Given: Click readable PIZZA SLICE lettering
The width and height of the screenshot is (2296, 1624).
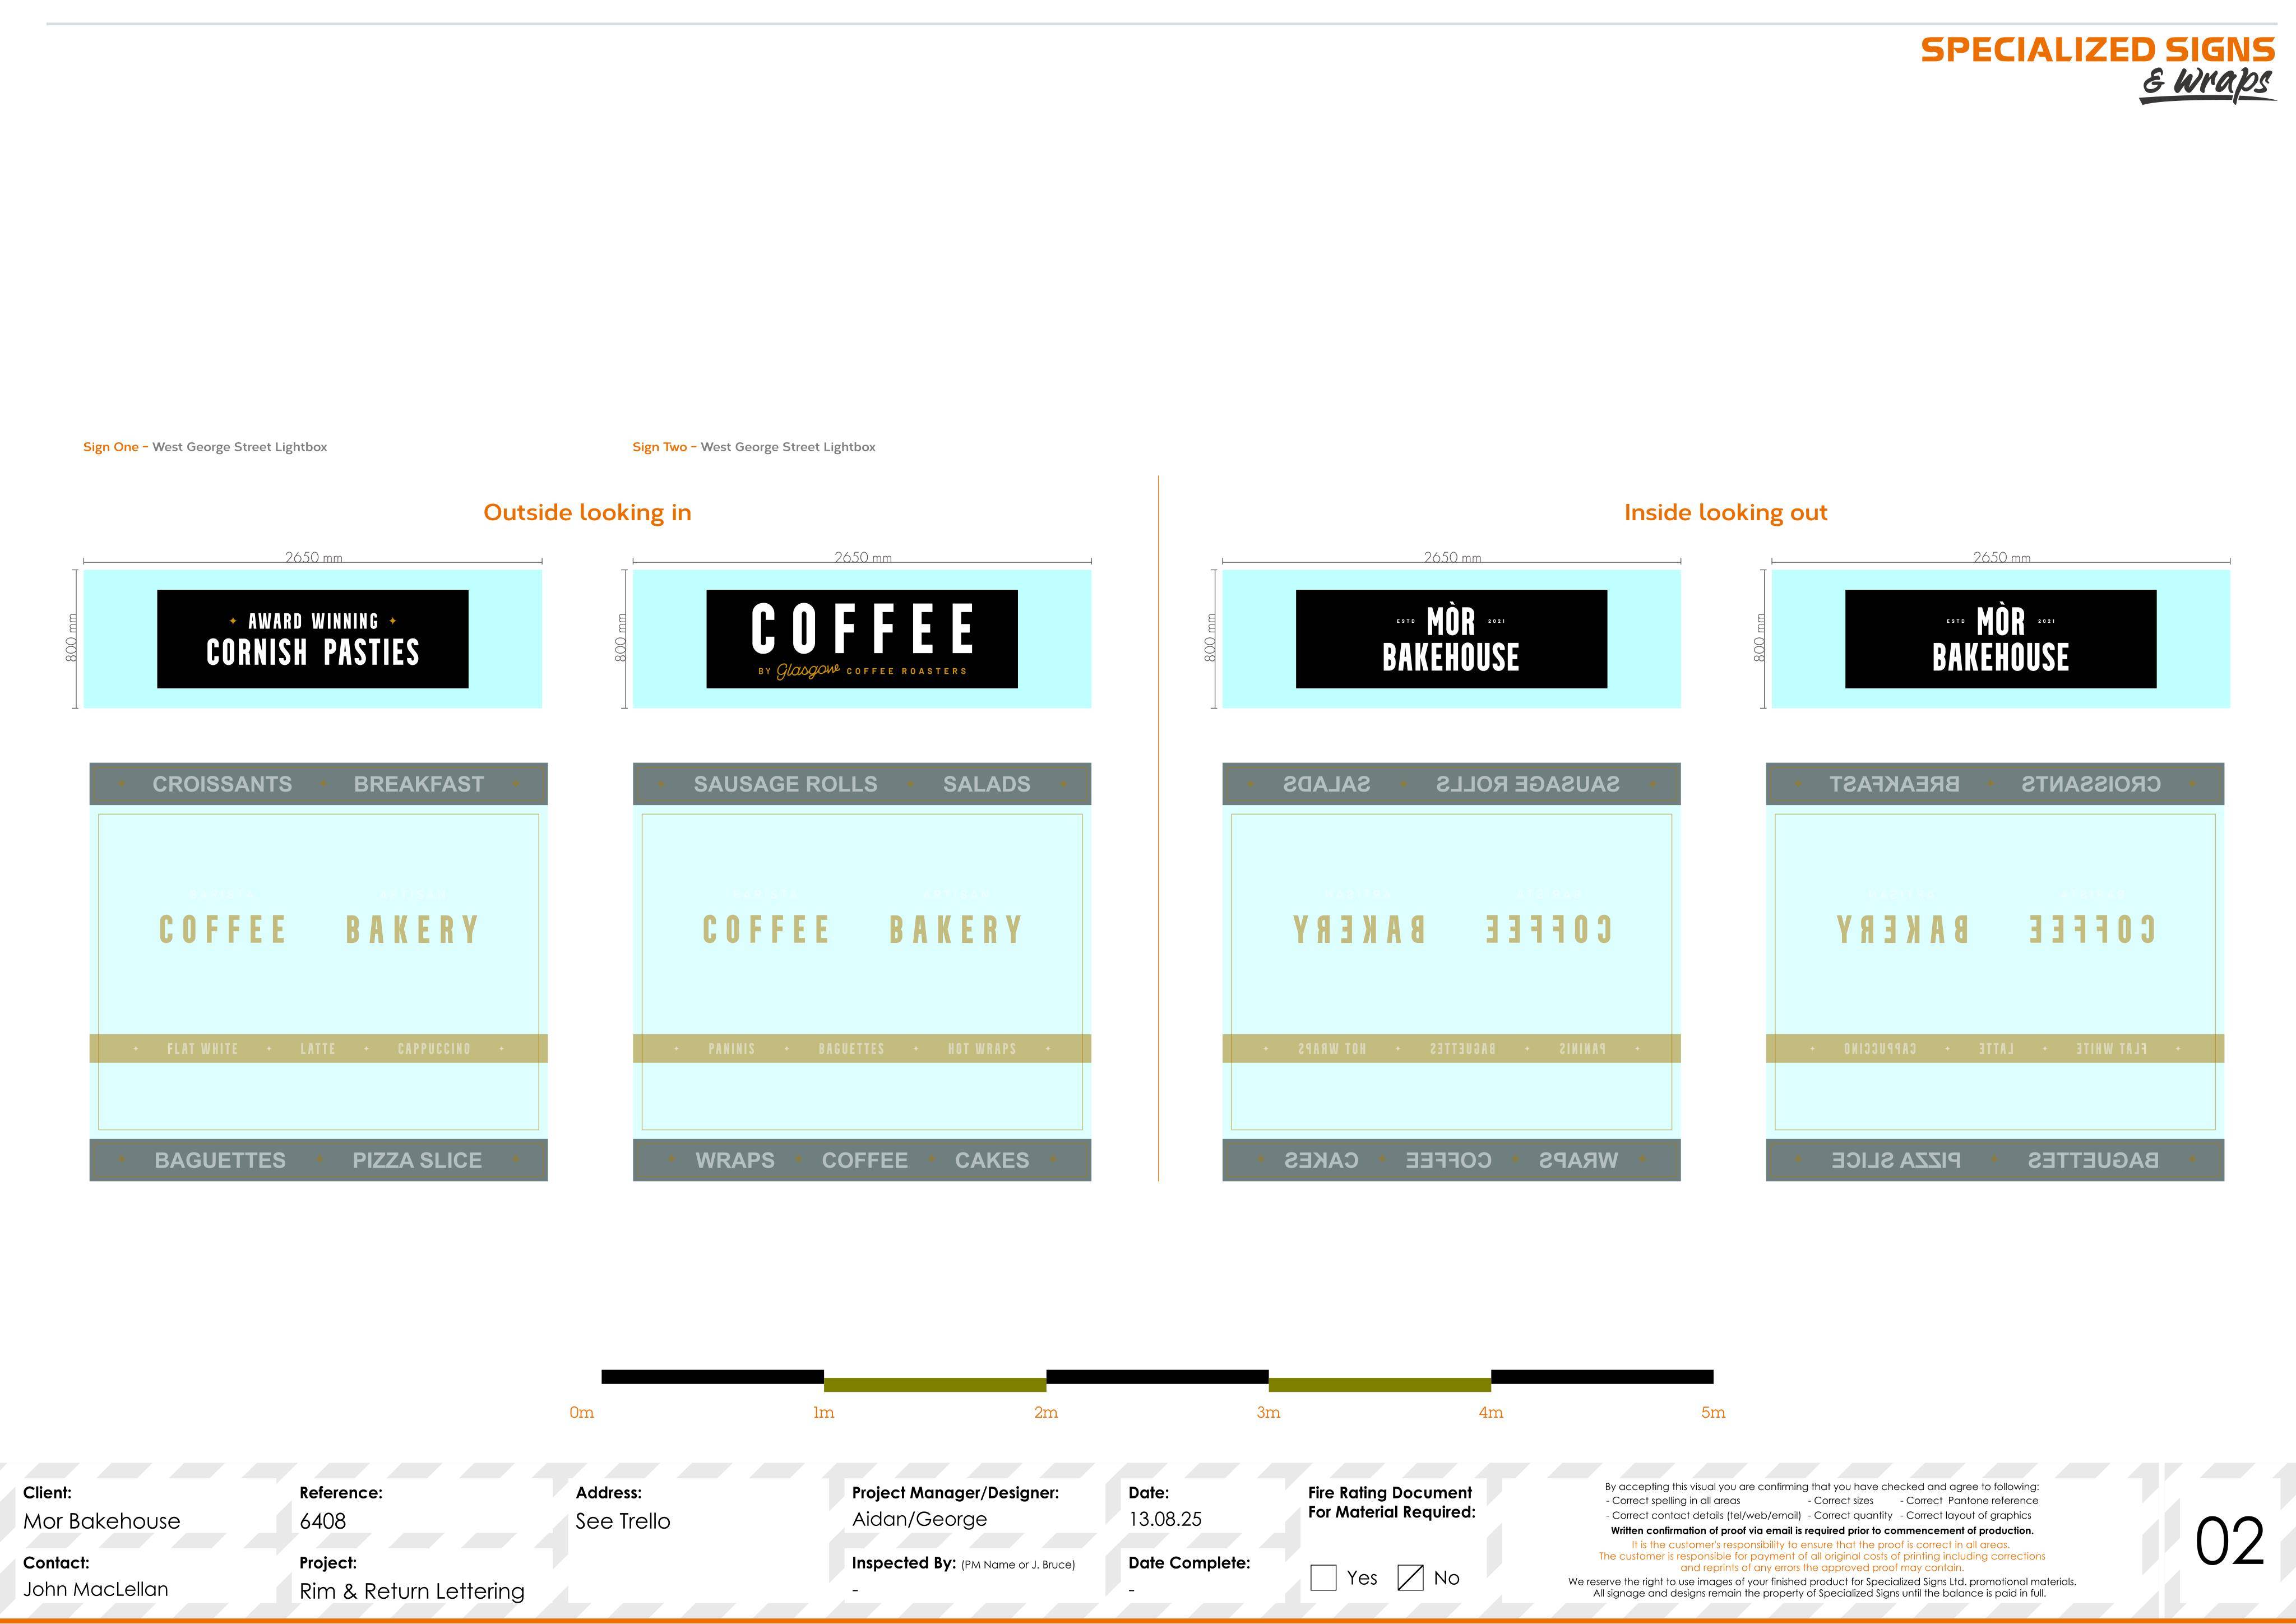Looking at the screenshot, I should 417,1160.
